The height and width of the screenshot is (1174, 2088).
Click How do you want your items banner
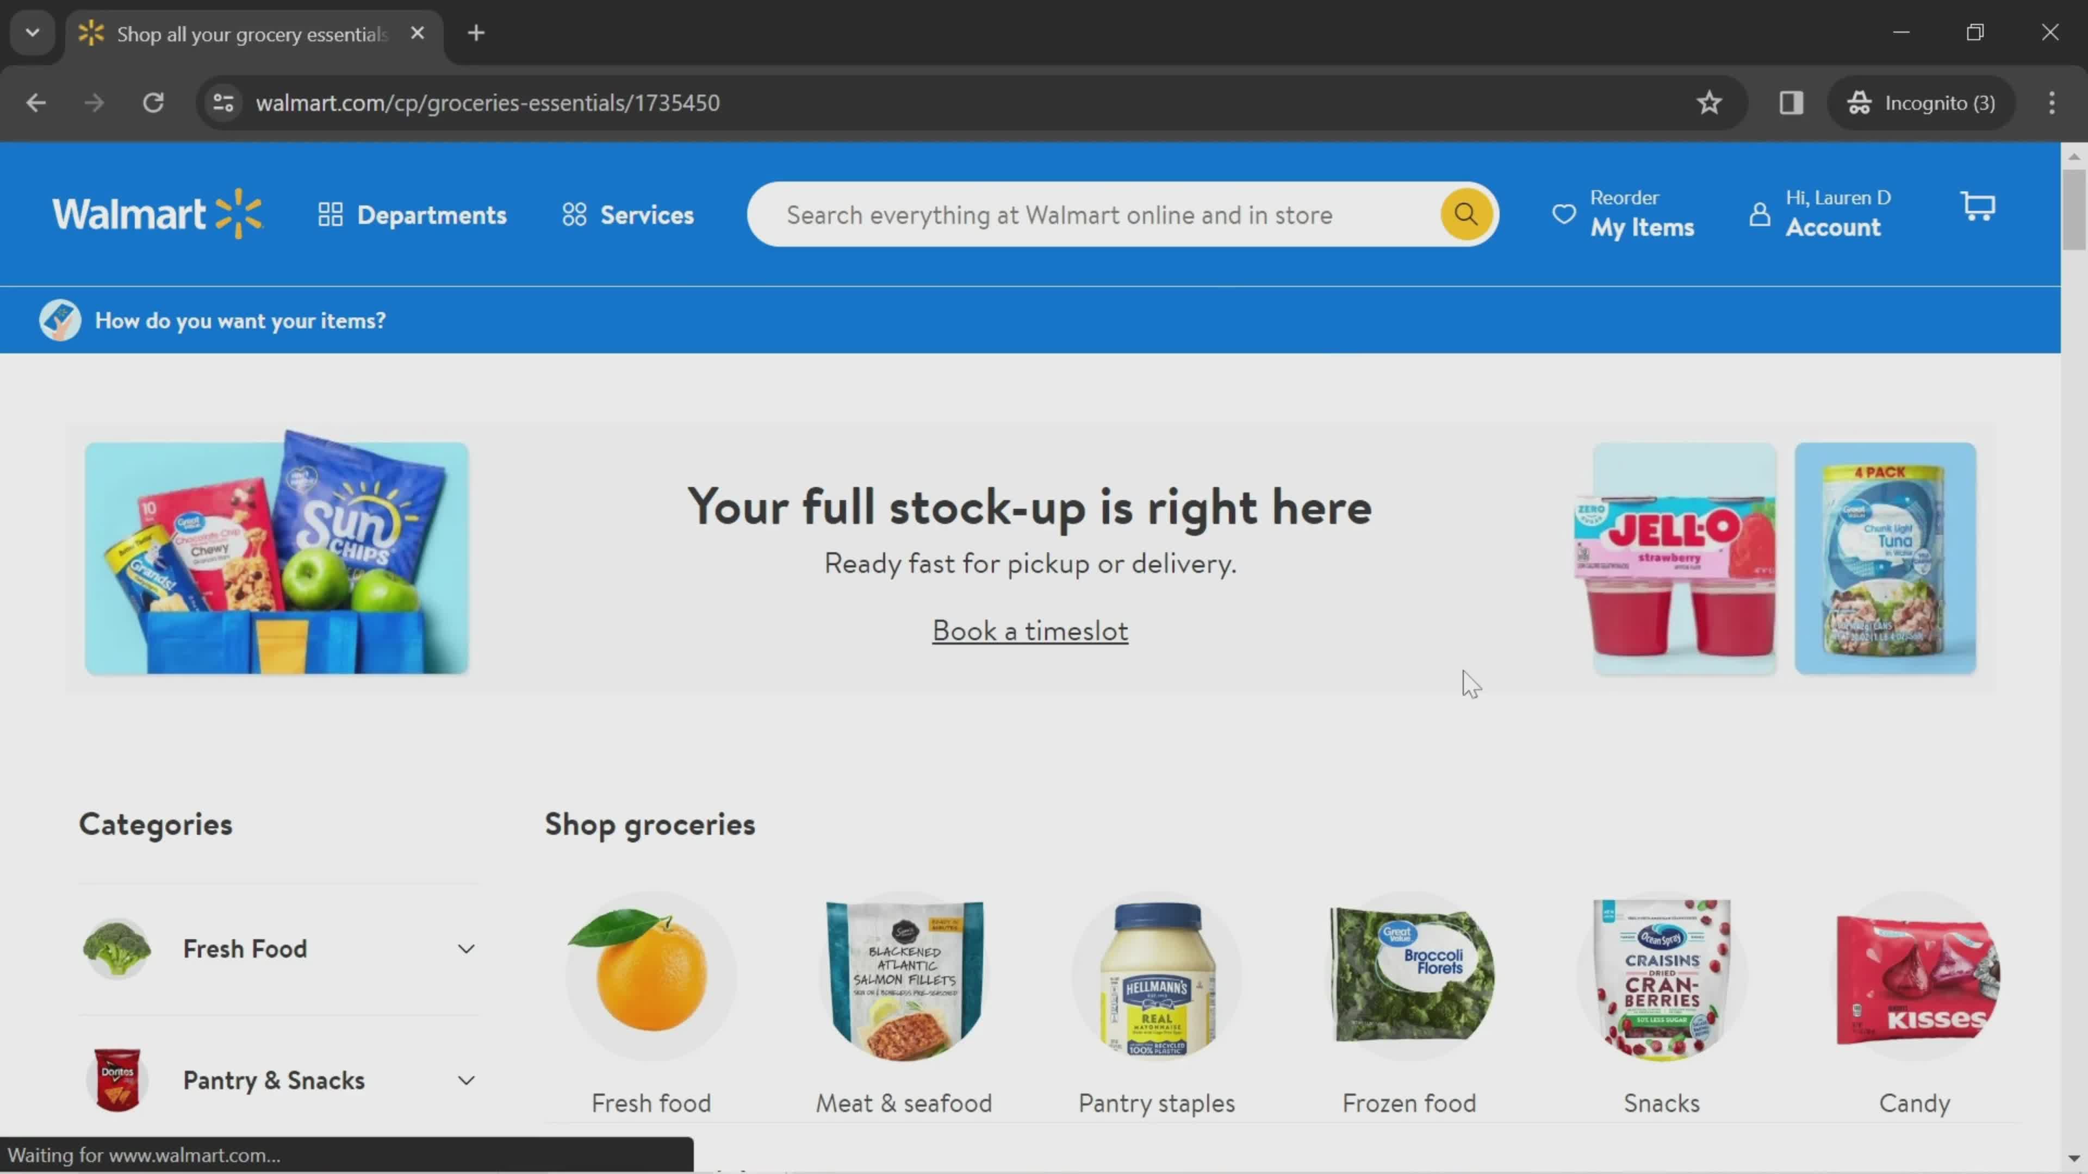[213, 320]
